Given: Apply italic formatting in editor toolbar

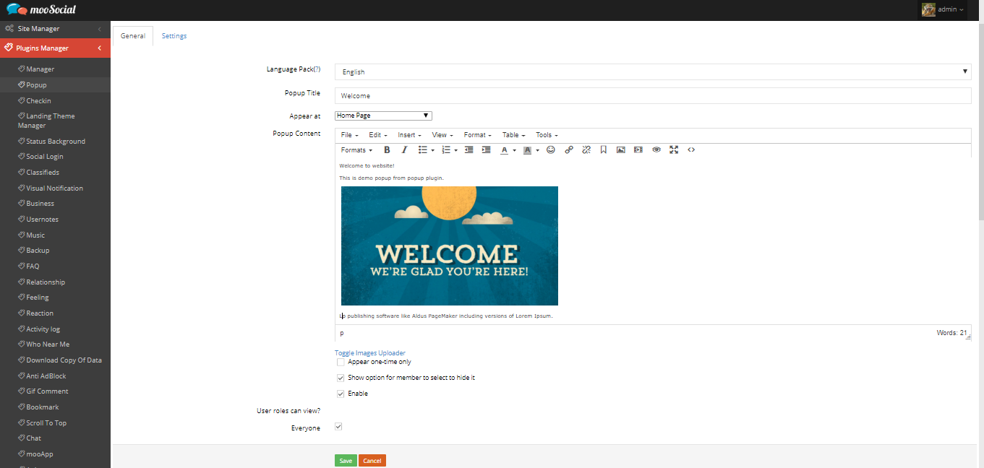Looking at the screenshot, I should [404, 150].
